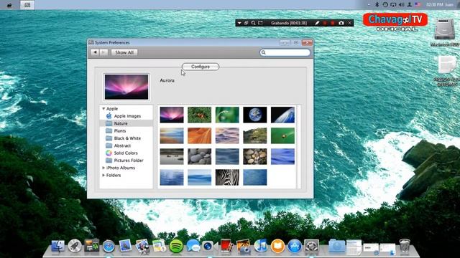Open the volume control icon
460x258 pixels.
(401, 5)
